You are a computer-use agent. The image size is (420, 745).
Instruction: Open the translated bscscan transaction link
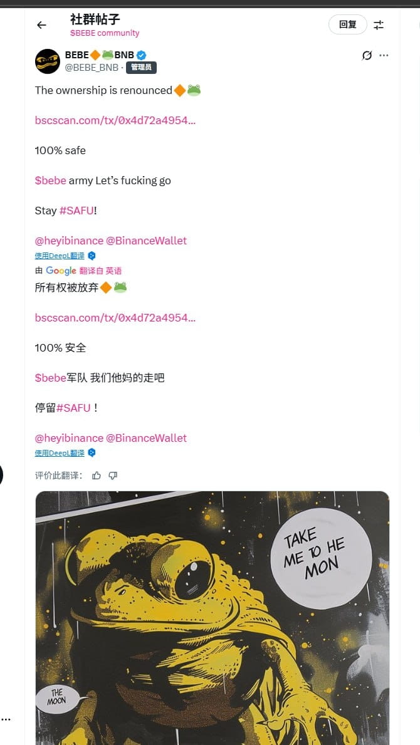point(115,318)
